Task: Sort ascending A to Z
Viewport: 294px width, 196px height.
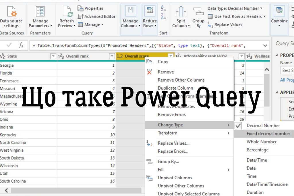Action: point(163,8)
